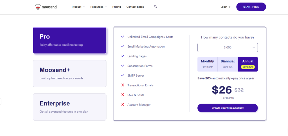Screen dimensions: 288x136
Task: Click 'How many contacts do you have?' heading
Action: pos(228,37)
